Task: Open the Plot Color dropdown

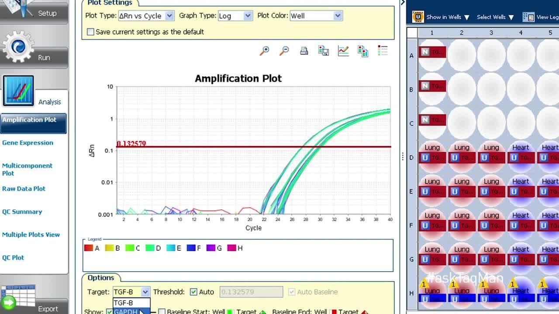Action: coord(338,16)
